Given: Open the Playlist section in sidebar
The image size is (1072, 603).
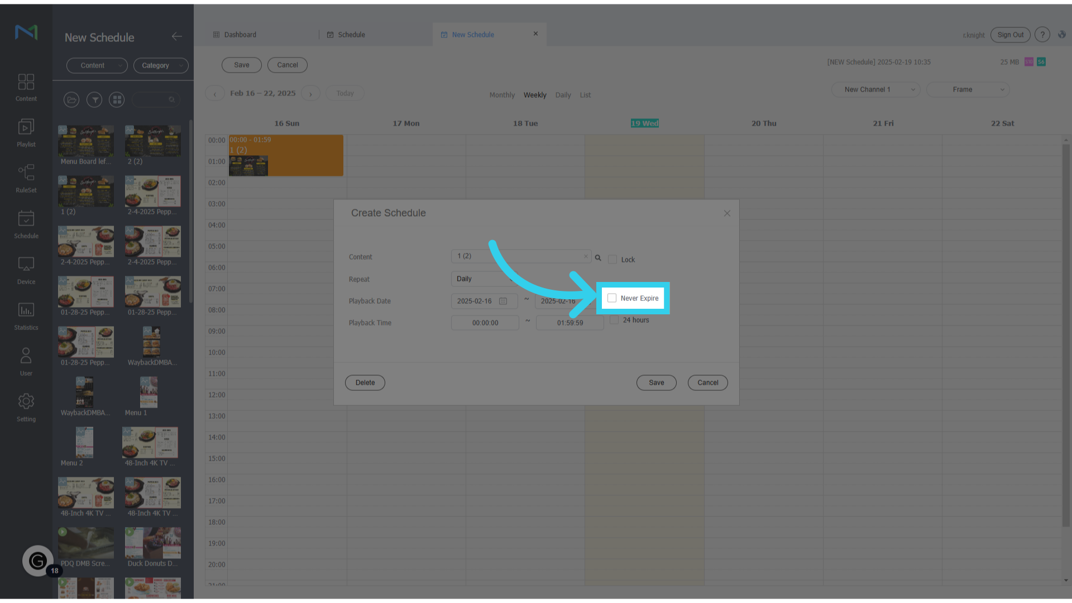Looking at the screenshot, I should coord(26,133).
